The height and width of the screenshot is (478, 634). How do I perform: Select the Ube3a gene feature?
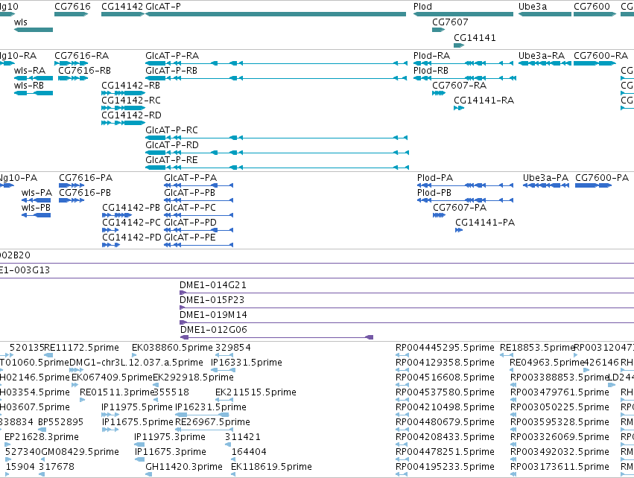click(545, 14)
